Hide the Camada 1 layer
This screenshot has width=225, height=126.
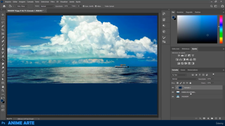tap(173, 88)
